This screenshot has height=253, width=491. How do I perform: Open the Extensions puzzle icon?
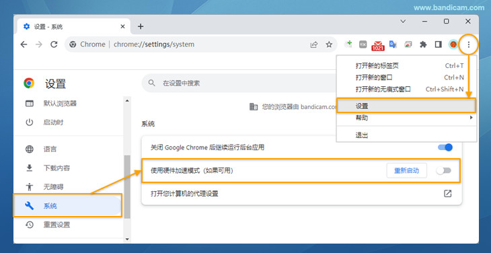click(x=423, y=44)
